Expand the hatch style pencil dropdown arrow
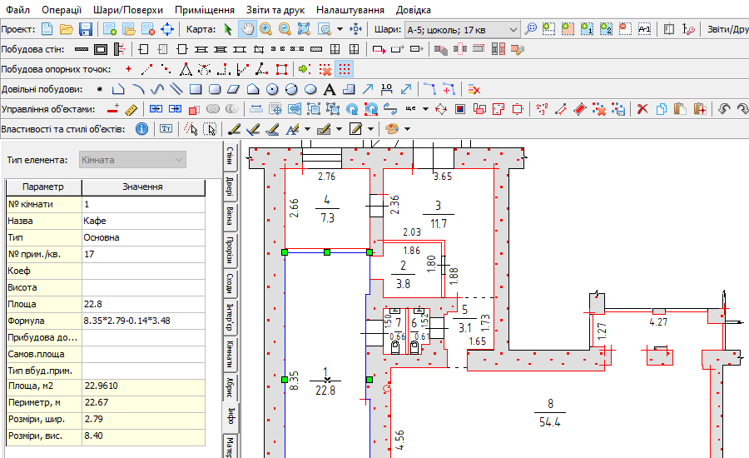Screen dimensions: 749x458 (339, 129)
